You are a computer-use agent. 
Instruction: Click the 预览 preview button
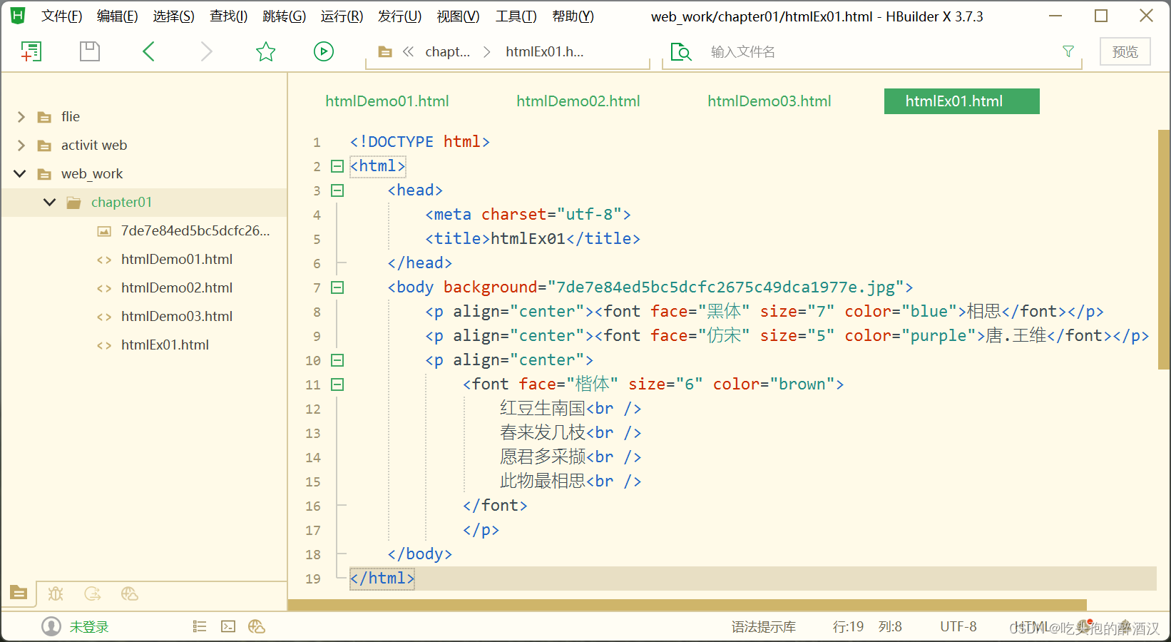point(1125,51)
